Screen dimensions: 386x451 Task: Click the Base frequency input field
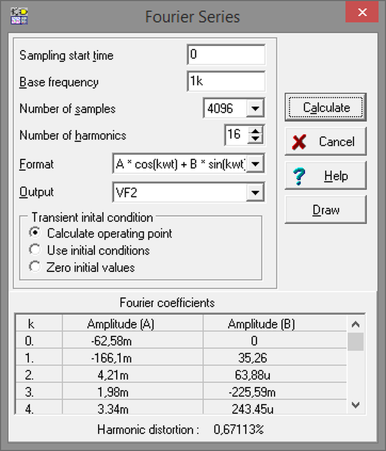tap(226, 82)
